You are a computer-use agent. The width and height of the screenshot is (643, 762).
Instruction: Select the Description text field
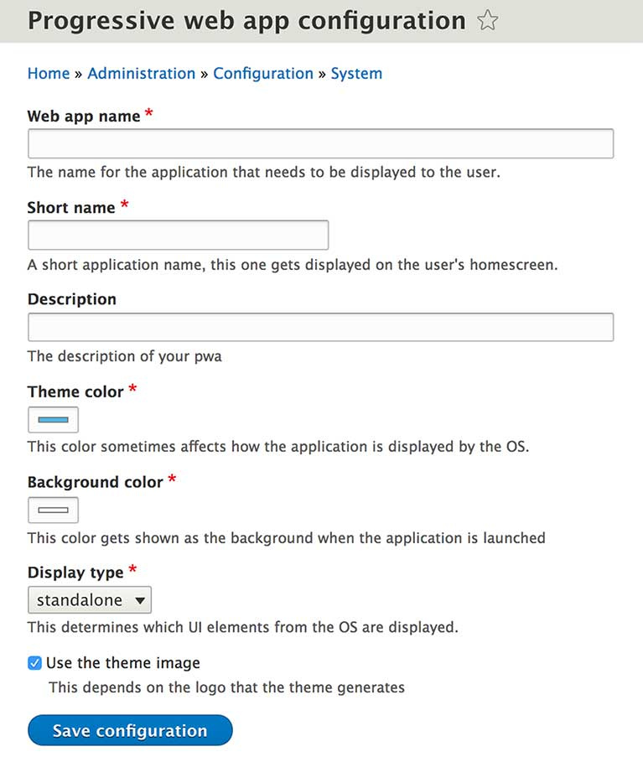(320, 327)
